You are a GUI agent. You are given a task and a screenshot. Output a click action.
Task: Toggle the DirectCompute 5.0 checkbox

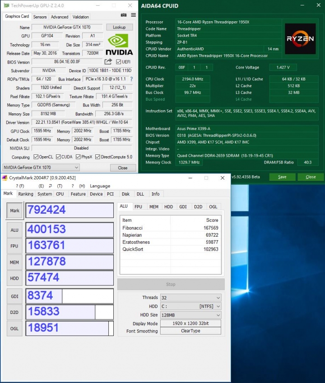[x=97, y=157]
